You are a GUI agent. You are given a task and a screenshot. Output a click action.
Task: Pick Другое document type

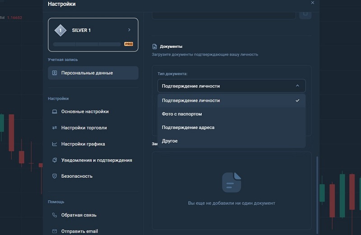click(x=231, y=141)
